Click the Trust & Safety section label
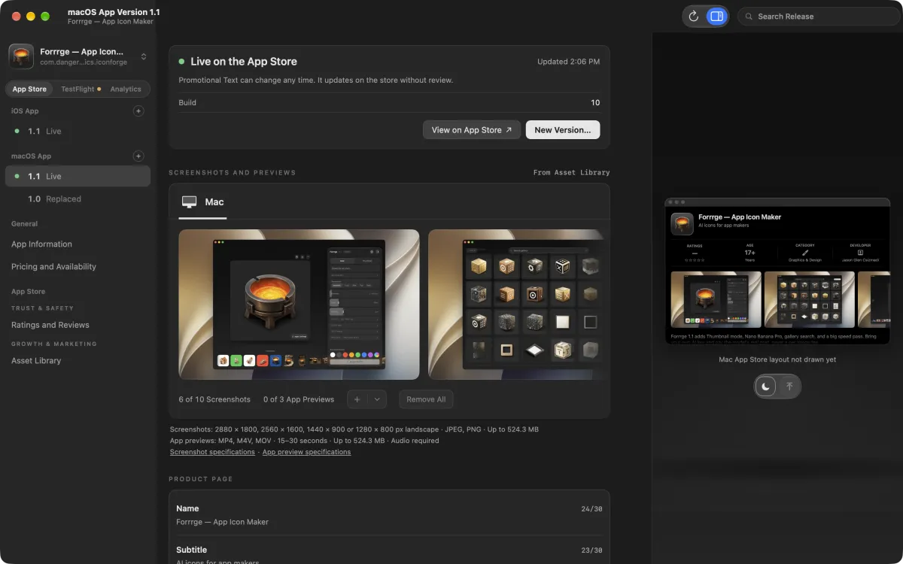 (x=42, y=308)
